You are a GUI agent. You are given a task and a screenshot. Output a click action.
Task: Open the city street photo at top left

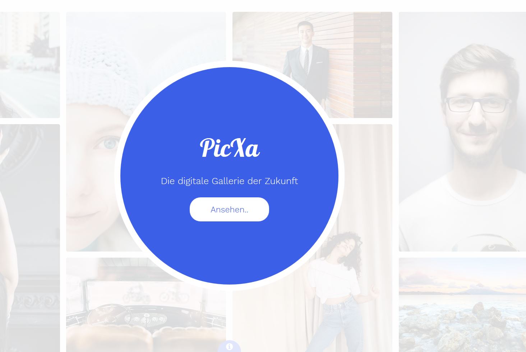30,65
